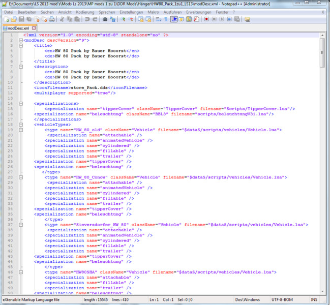Screen dimensions: 330x305
Task: Close the modDesc.xml tab with its red X
Action: pyautogui.click(x=34, y=28)
